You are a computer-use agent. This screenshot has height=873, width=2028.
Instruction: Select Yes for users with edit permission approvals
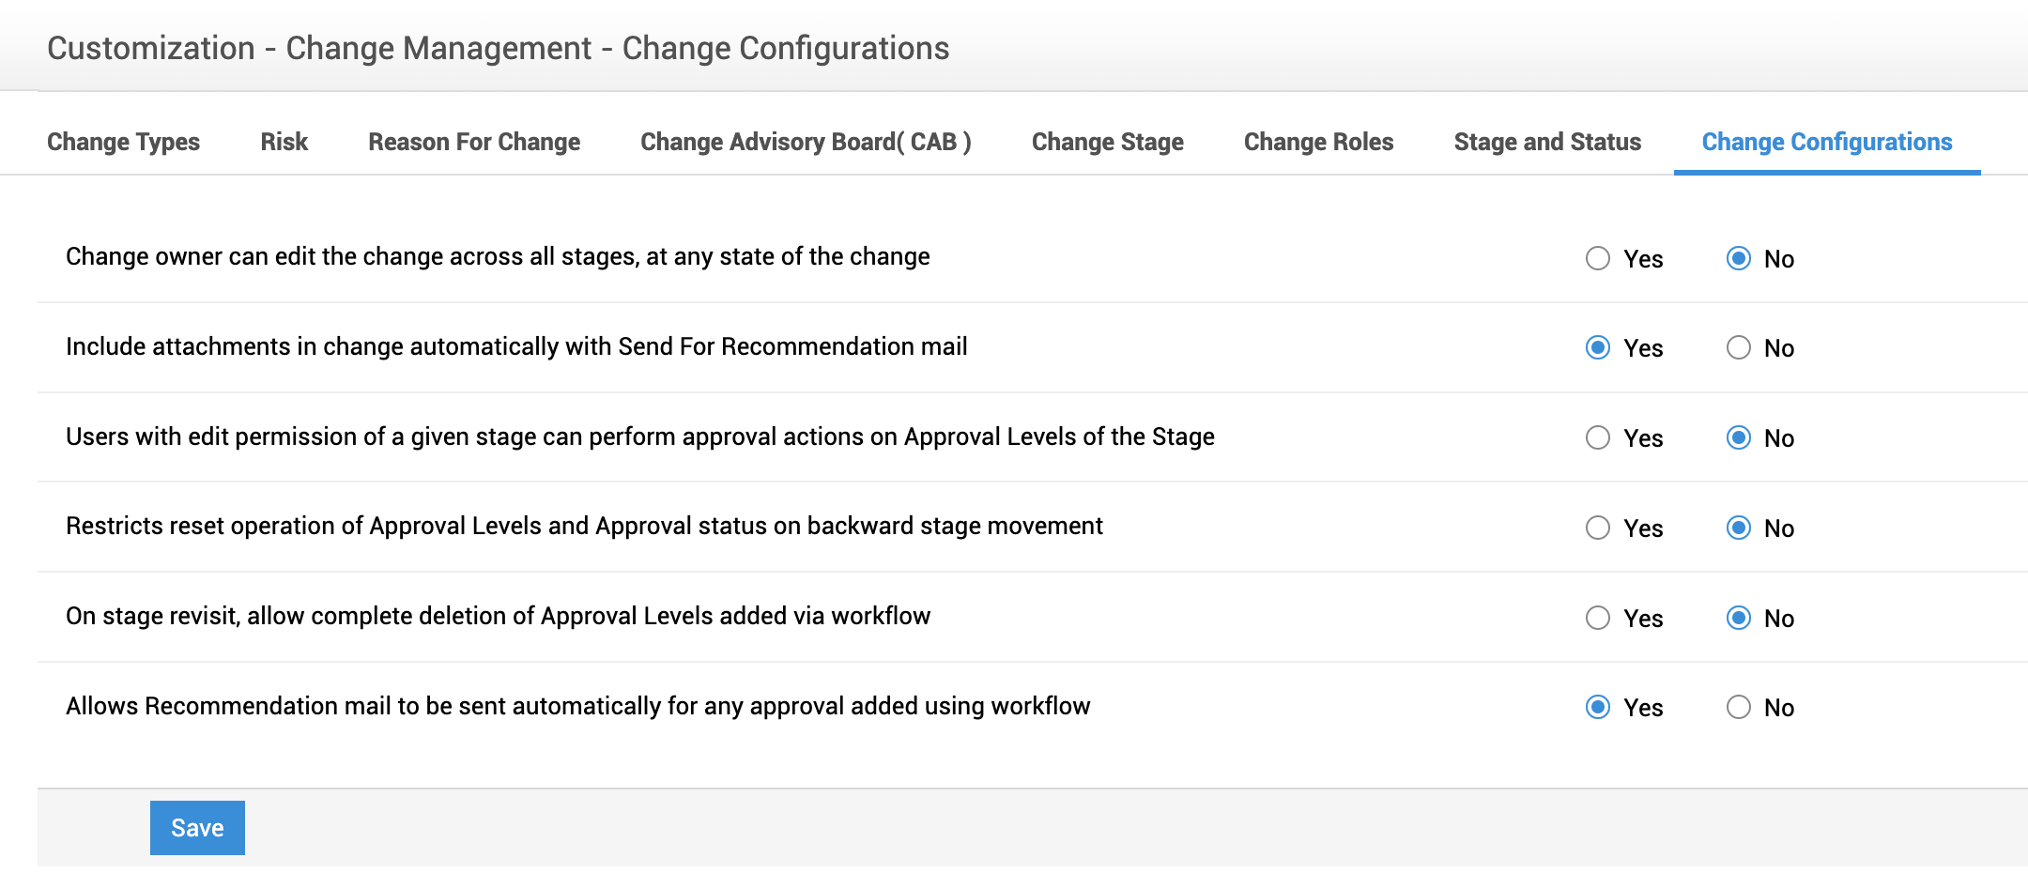point(1597,437)
